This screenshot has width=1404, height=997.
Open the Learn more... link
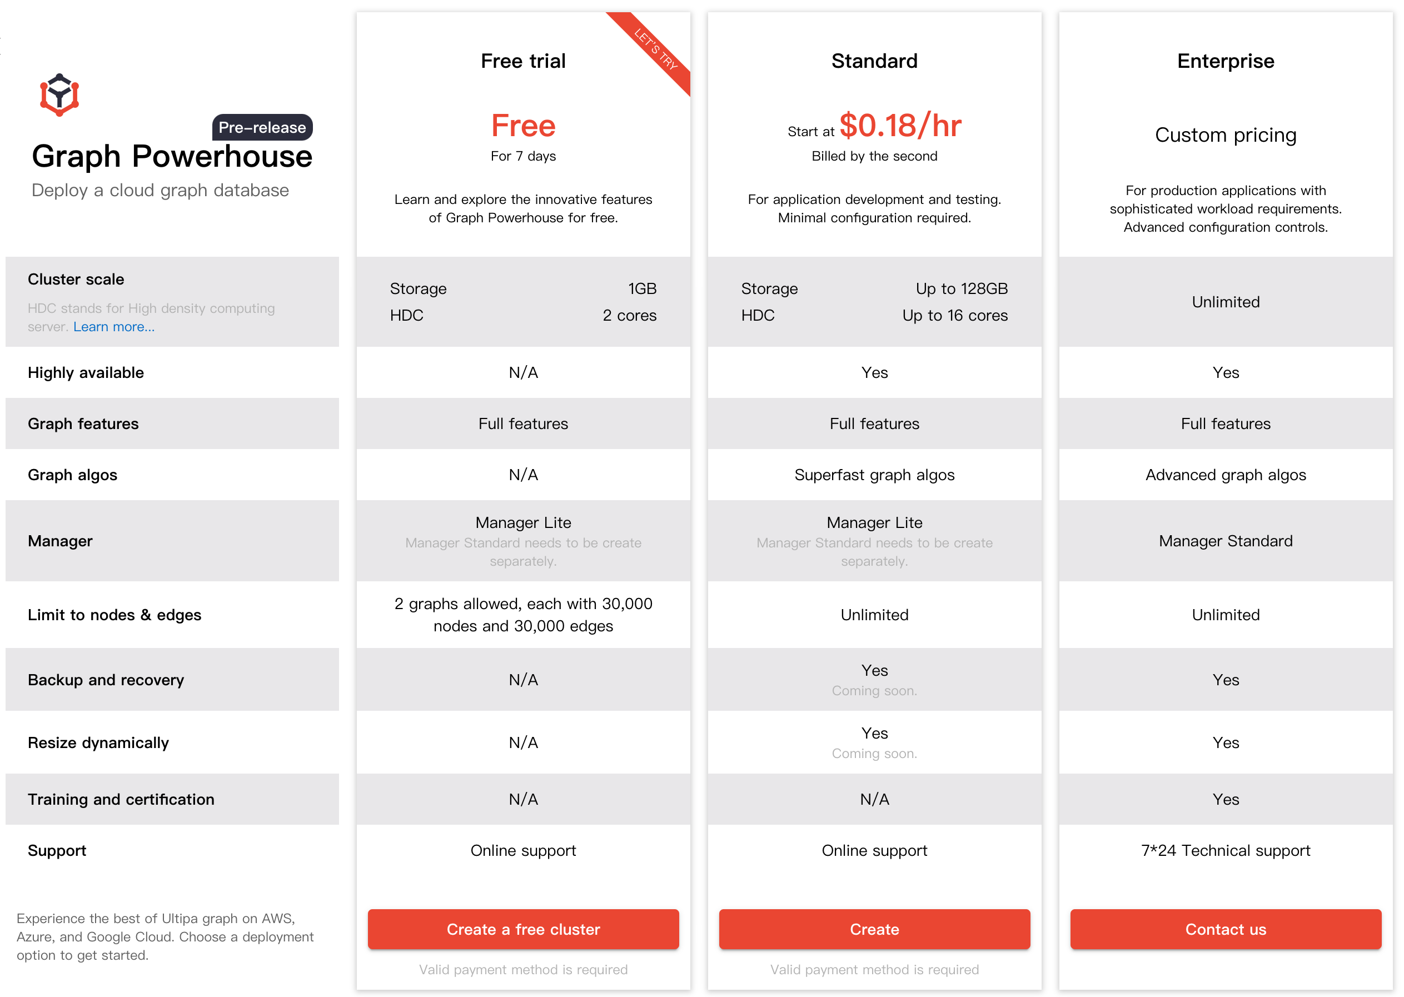click(113, 327)
